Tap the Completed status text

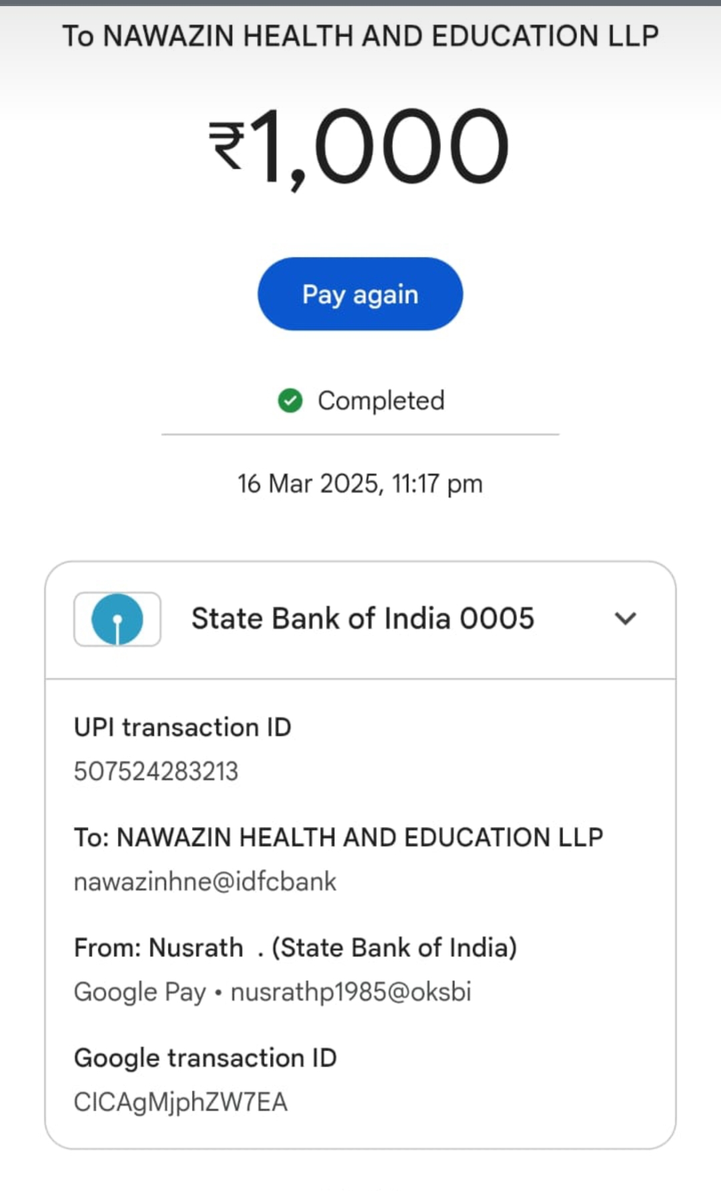[x=381, y=401]
